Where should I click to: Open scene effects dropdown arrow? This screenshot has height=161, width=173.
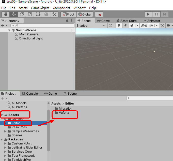137,26
